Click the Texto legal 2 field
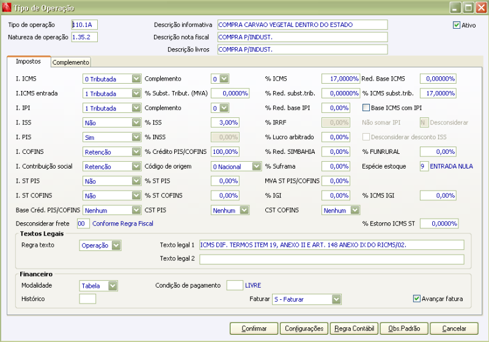 tap(331, 260)
